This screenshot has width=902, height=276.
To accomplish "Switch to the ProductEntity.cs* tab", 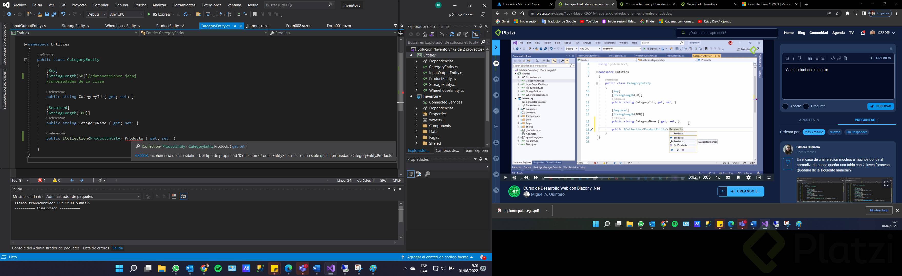I will click(x=170, y=26).
